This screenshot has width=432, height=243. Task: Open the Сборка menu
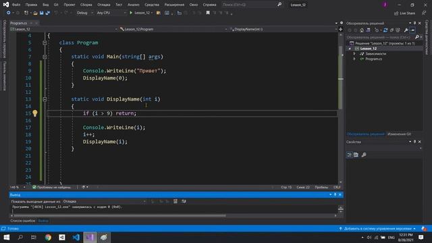[86, 5]
